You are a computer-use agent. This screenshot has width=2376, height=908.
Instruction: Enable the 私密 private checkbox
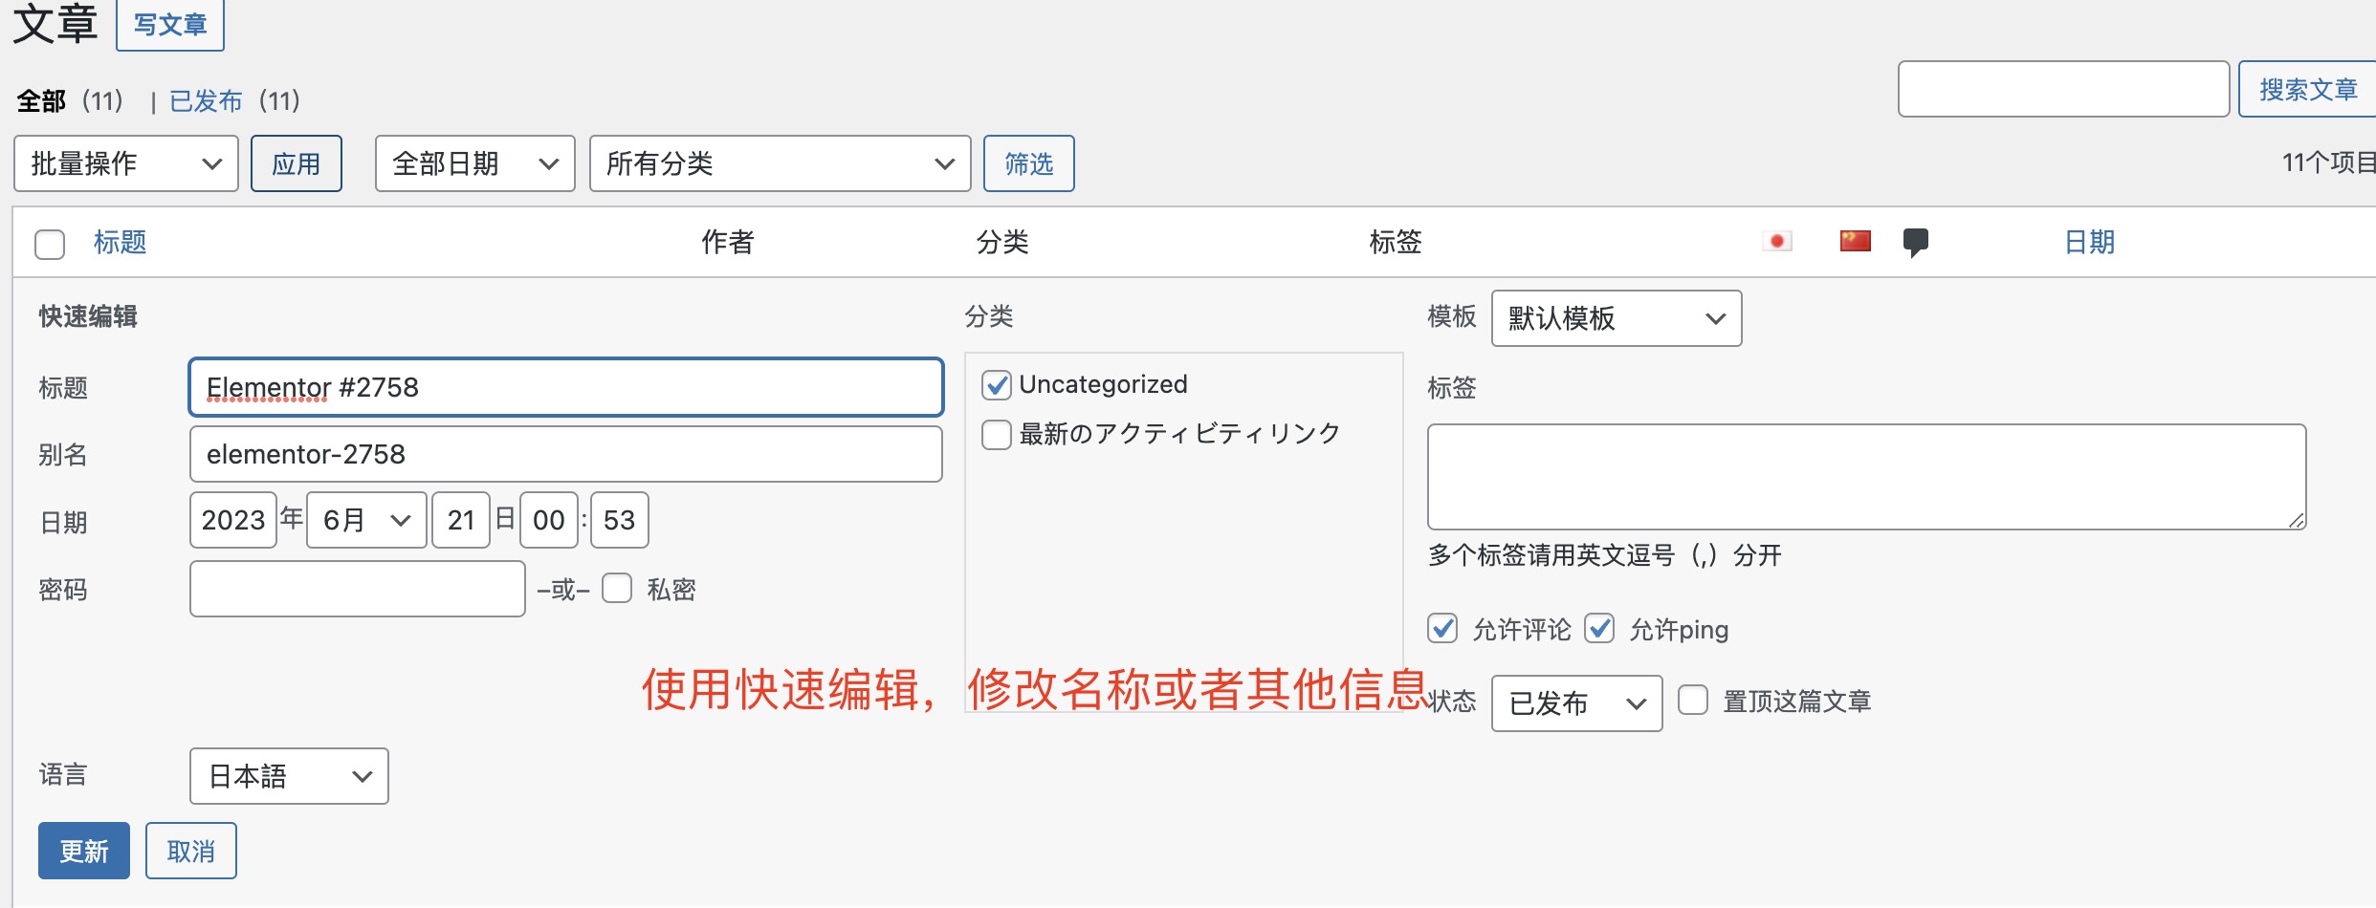(x=617, y=589)
